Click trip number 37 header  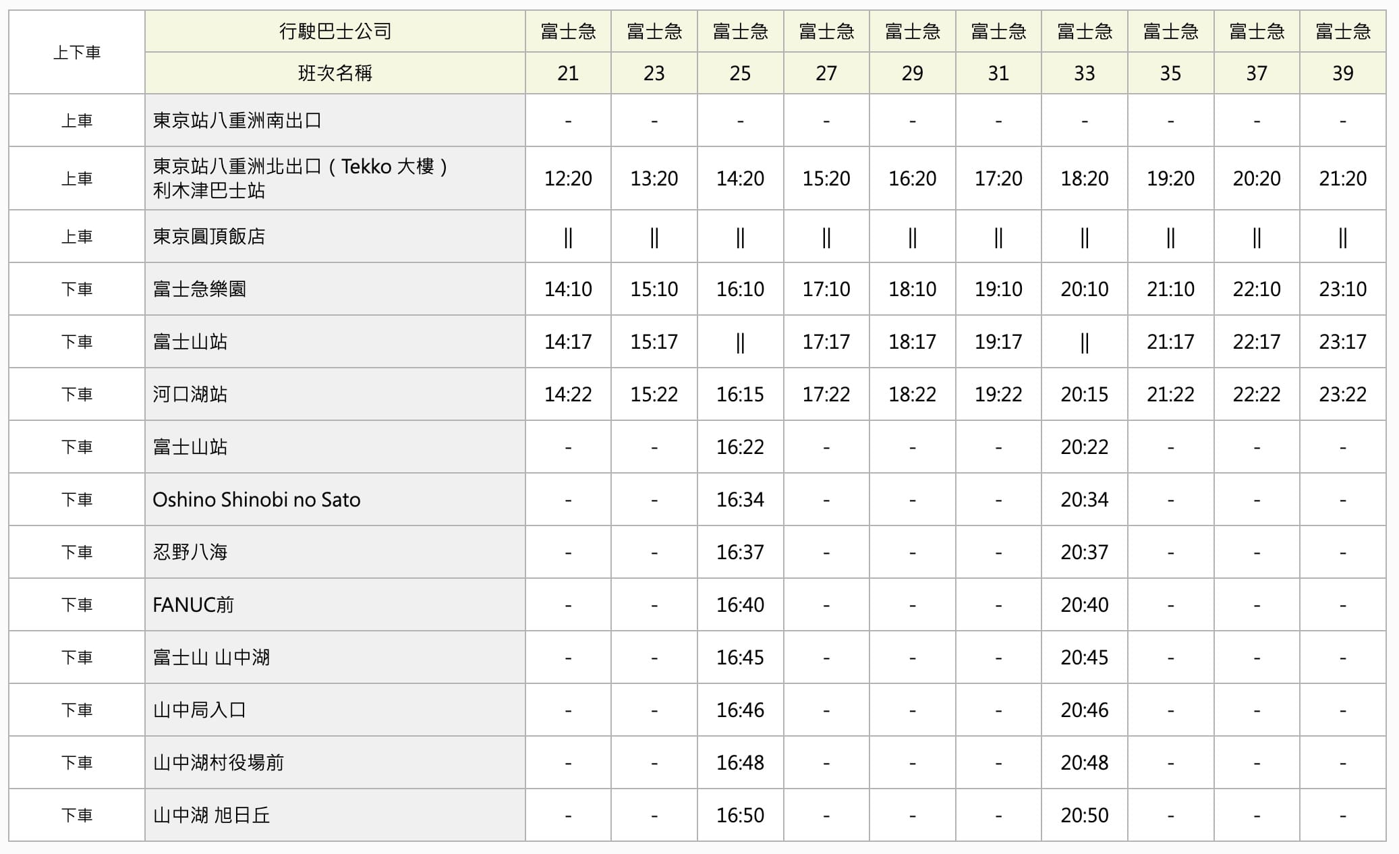[x=1257, y=73]
